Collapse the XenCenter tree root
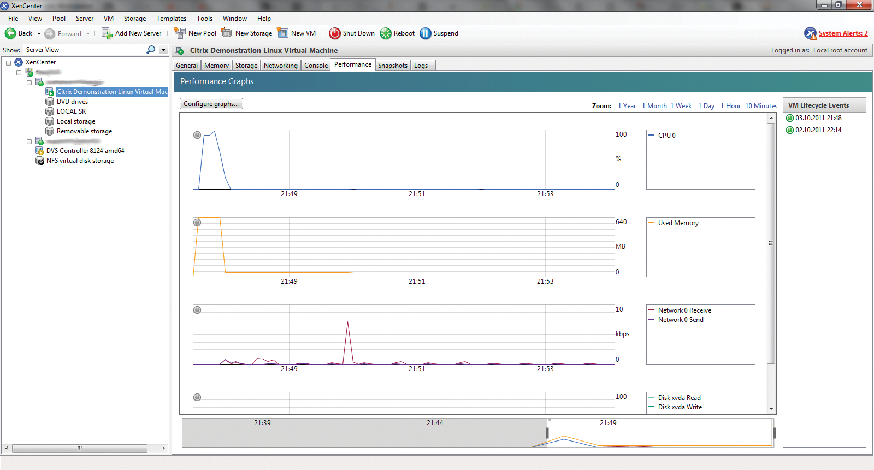The image size is (874, 470). coord(9,63)
